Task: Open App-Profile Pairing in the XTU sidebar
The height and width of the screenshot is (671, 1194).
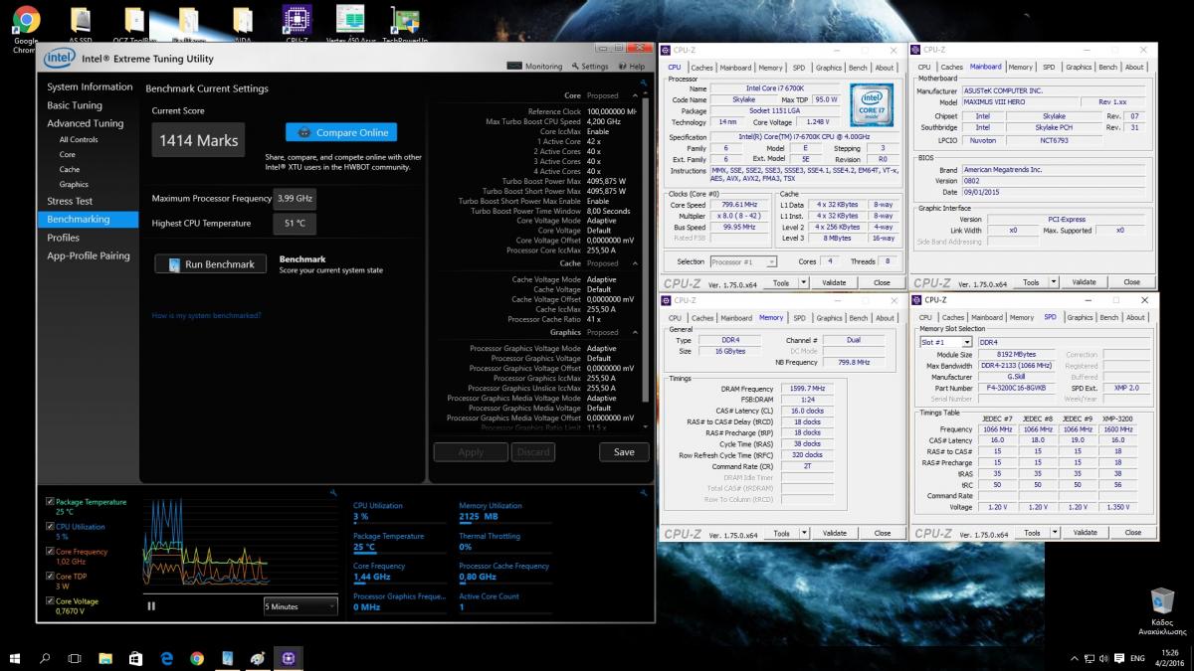Action: pyautogui.click(x=89, y=255)
